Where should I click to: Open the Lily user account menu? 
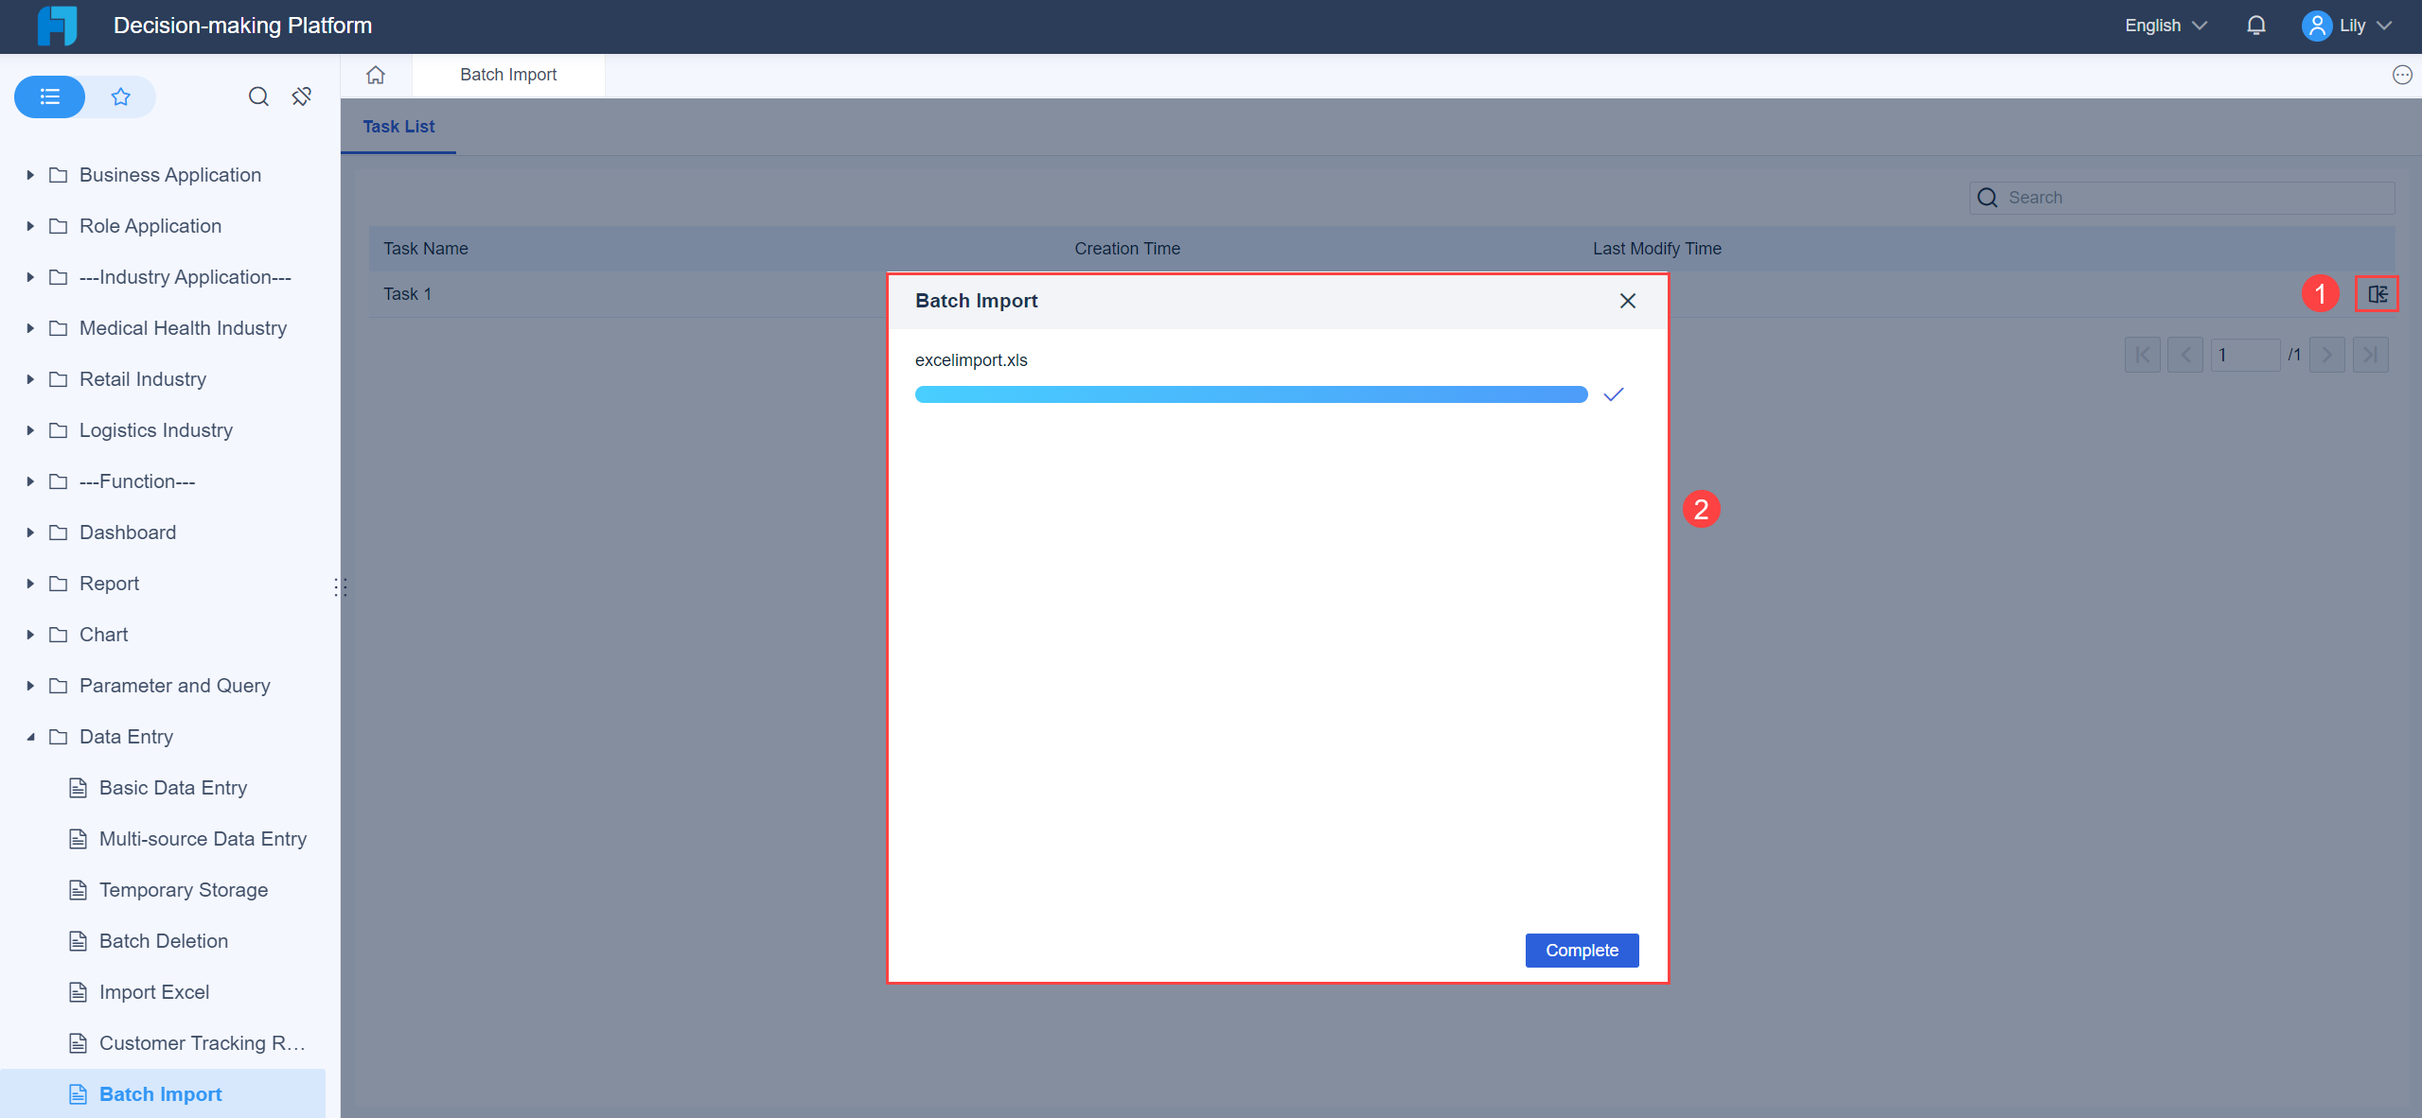tap(2351, 26)
